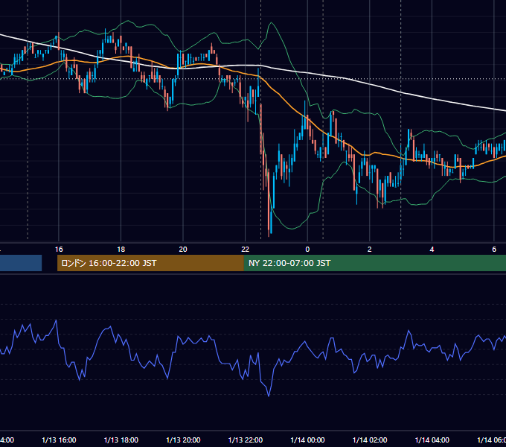Image resolution: width=506 pixels, height=447 pixels.
Task: Click the ロンドン 16:00-22:00 JST session bar
Action: [150, 263]
